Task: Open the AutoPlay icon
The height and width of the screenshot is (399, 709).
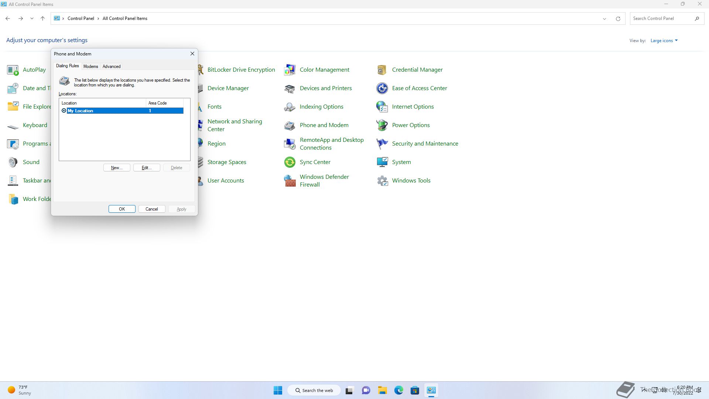Action: (13, 70)
